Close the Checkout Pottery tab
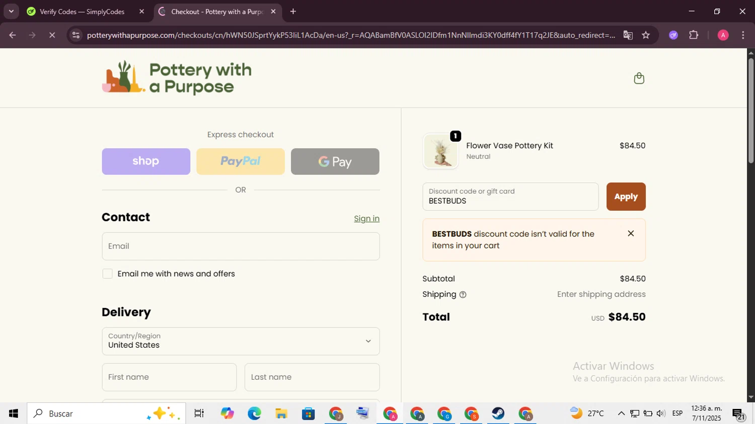The height and width of the screenshot is (424, 755). click(273, 12)
